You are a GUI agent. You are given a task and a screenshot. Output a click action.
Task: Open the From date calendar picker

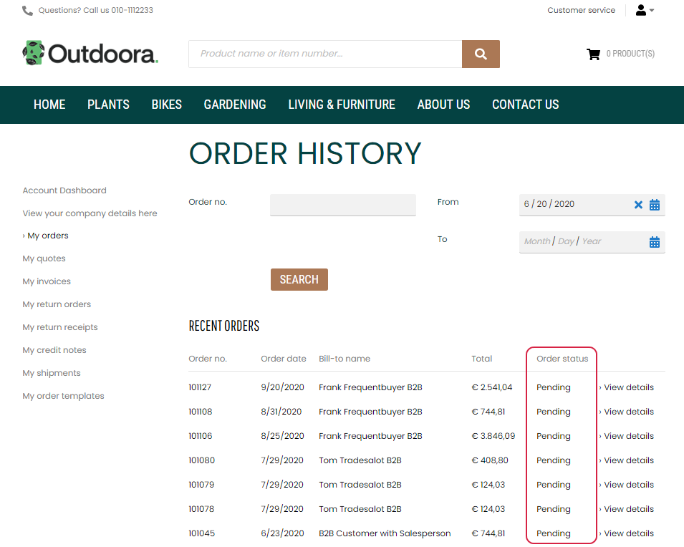655,205
